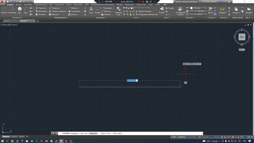This screenshot has width=254, height=143.
Task: Expand the Блок panel dropdown
Action: tap(167, 17)
